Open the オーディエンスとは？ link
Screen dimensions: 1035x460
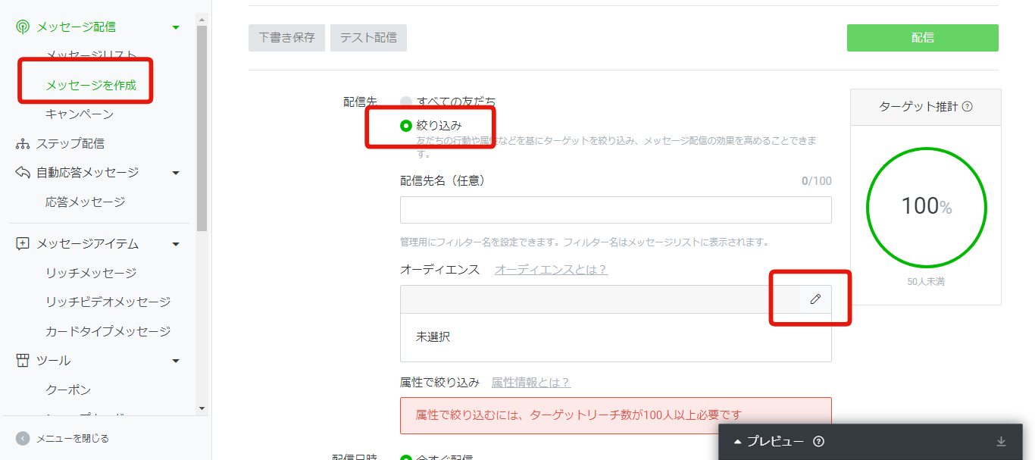pyautogui.click(x=551, y=270)
